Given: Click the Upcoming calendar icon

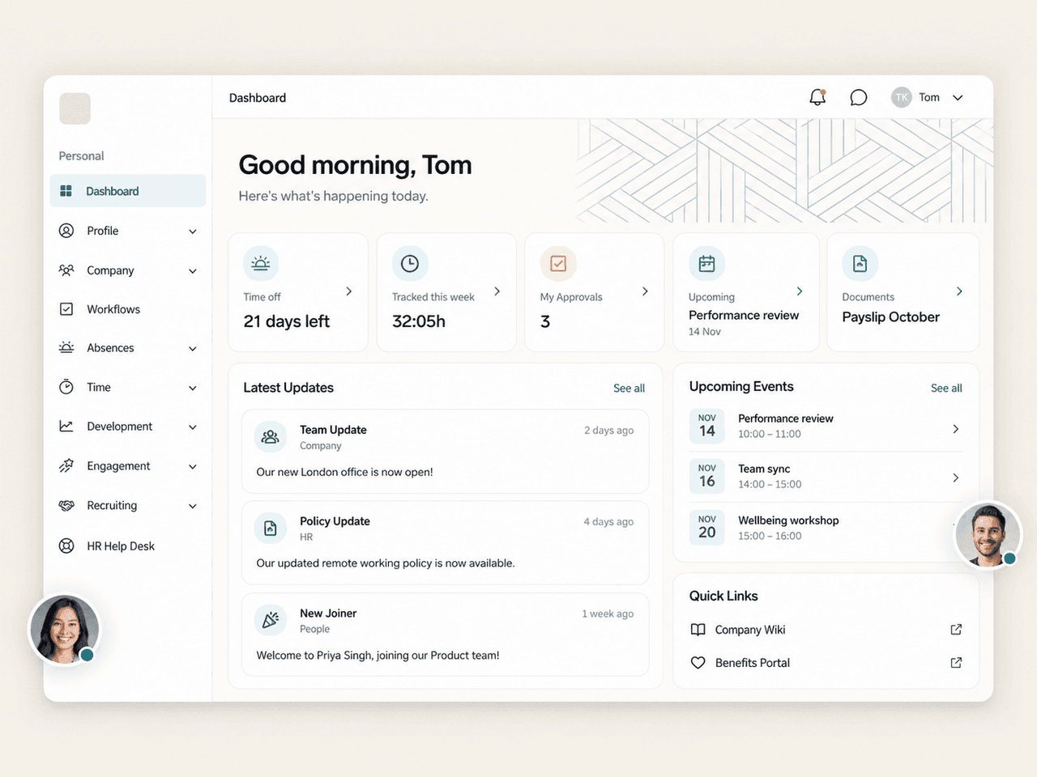Looking at the screenshot, I should pyautogui.click(x=707, y=263).
